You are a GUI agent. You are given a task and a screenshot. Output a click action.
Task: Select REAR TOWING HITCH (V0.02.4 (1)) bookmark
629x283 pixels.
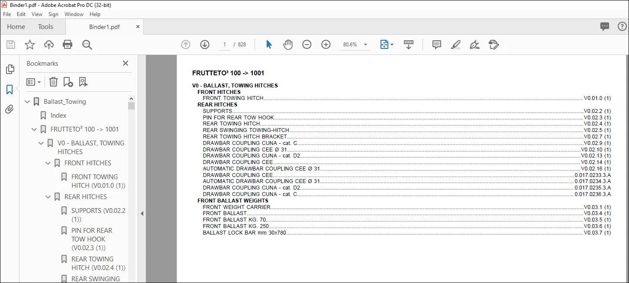(x=98, y=263)
